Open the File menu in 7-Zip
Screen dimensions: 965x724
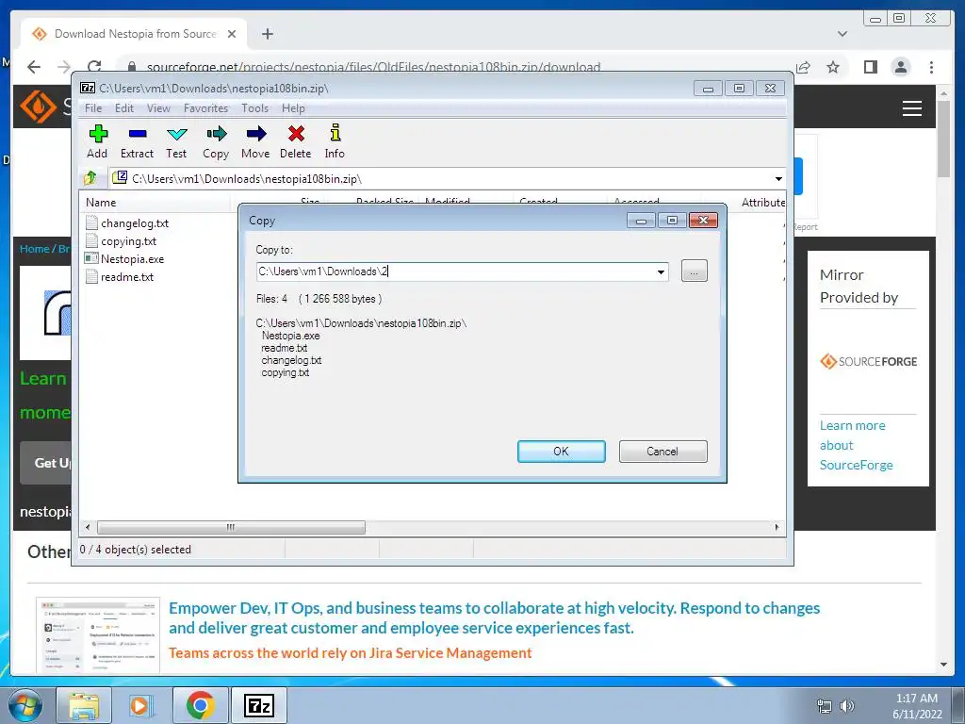click(93, 108)
